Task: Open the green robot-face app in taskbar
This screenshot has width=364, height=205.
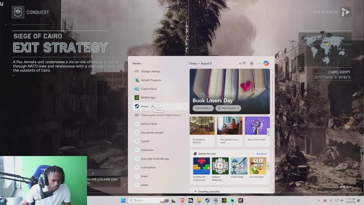Action: [232, 200]
